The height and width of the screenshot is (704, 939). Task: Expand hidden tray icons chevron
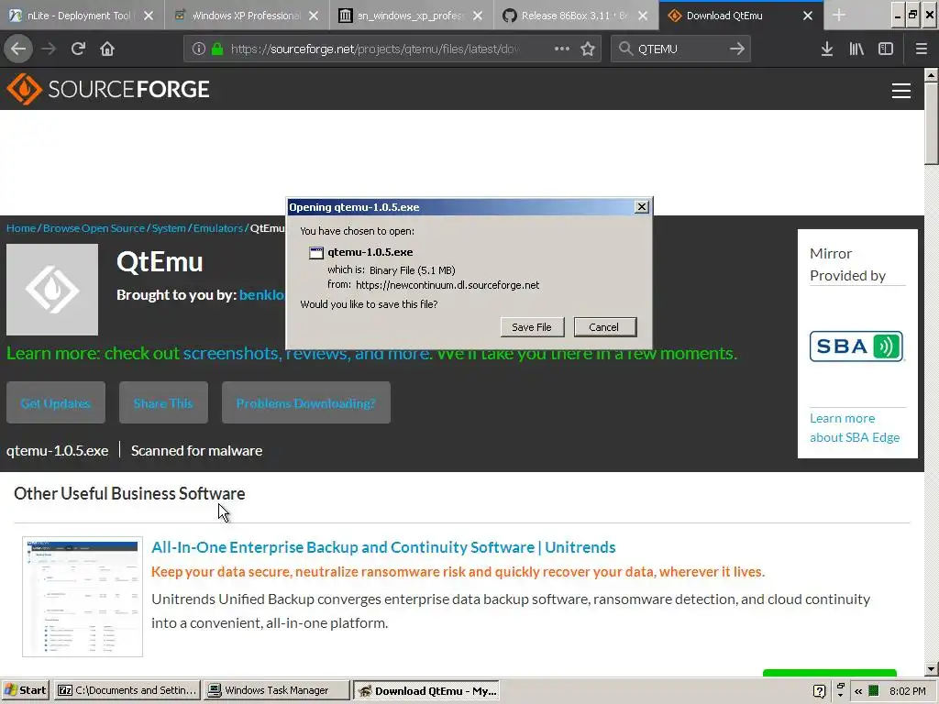(858, 691)
